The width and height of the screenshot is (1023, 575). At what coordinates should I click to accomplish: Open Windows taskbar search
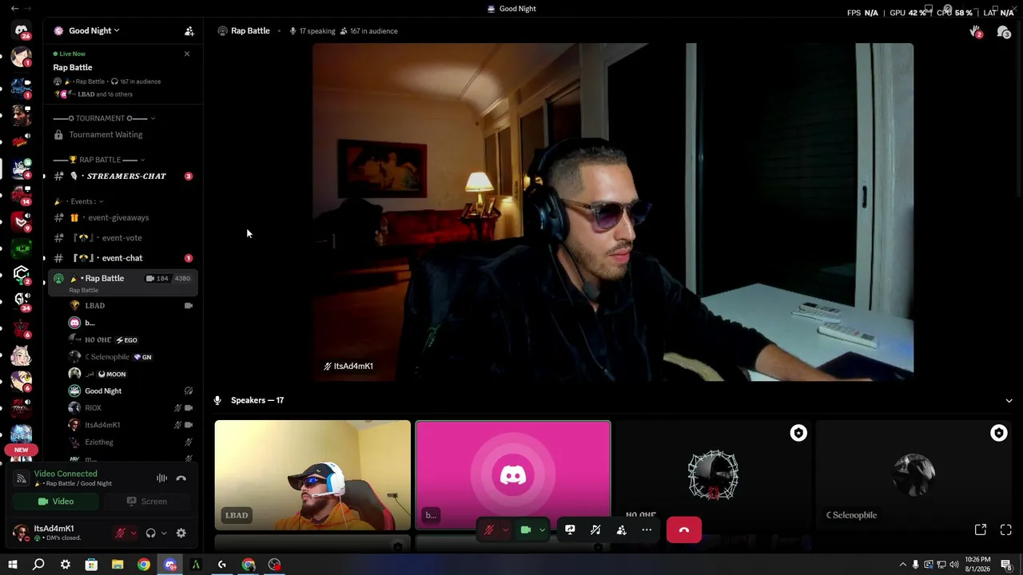tap(38, 565)
